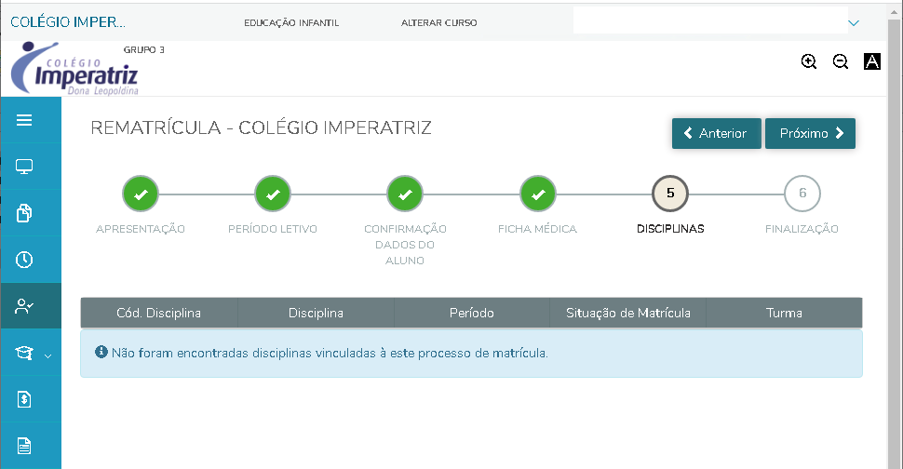The image size is (903, 469).
Task: Toggle high contrast A icon
Action: point(872,61)
